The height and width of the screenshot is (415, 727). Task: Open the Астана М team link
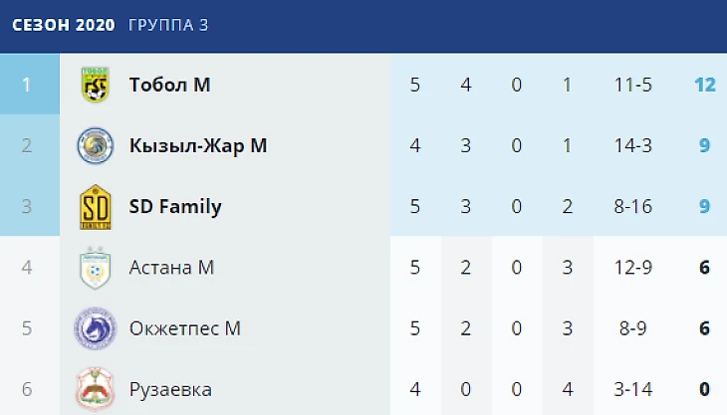click(x=171, y=268)
